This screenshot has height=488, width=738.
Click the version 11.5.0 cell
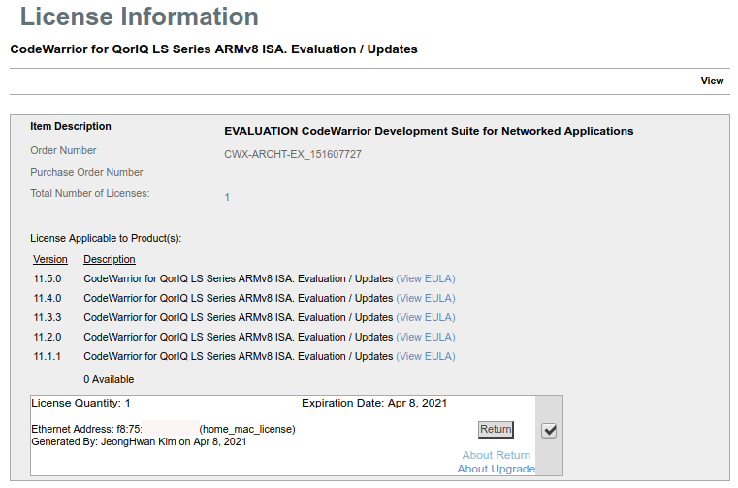[48, 278]
